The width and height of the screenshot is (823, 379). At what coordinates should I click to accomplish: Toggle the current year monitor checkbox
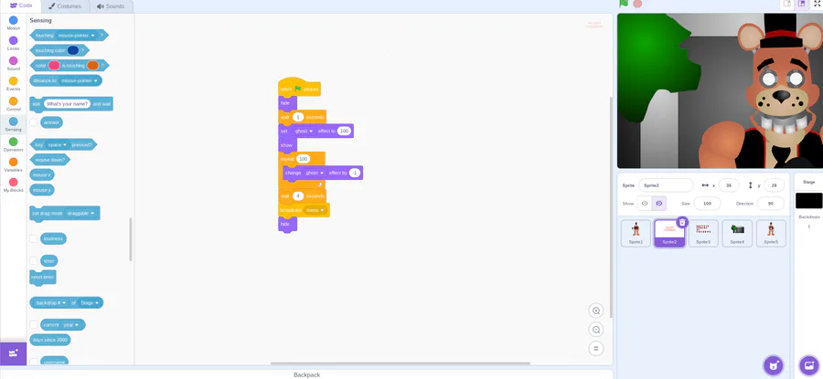click(34, 324)
